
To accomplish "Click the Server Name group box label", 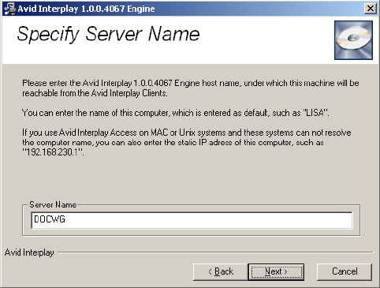I will pos(53,204).
